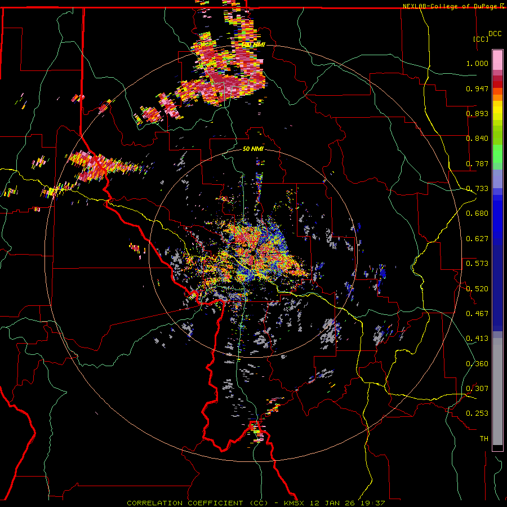Click the [CC] unit label above the legend
The width and height of the screenshot is (507, 507).
pyautogui.click(x=481, y=39)
